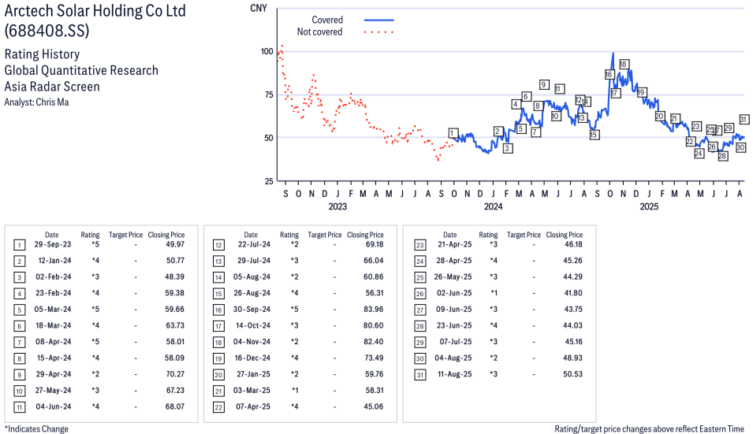Click the numbered box 17 in the middle table

coord(218,327)
